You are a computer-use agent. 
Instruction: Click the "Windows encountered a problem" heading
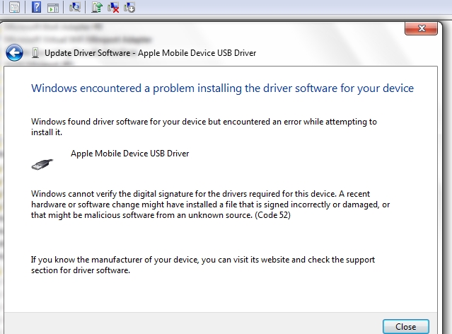(222, 88)
